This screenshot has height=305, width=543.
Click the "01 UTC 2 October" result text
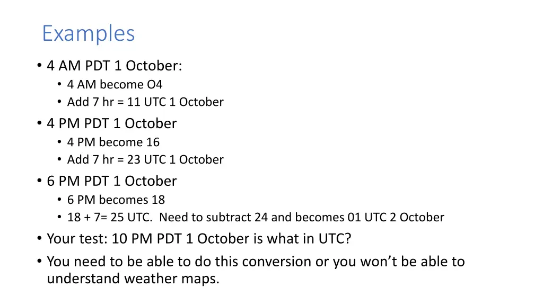click(396, 218)
